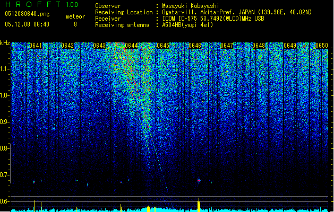Click the meteor count value 8

click(x=75, y=24)
